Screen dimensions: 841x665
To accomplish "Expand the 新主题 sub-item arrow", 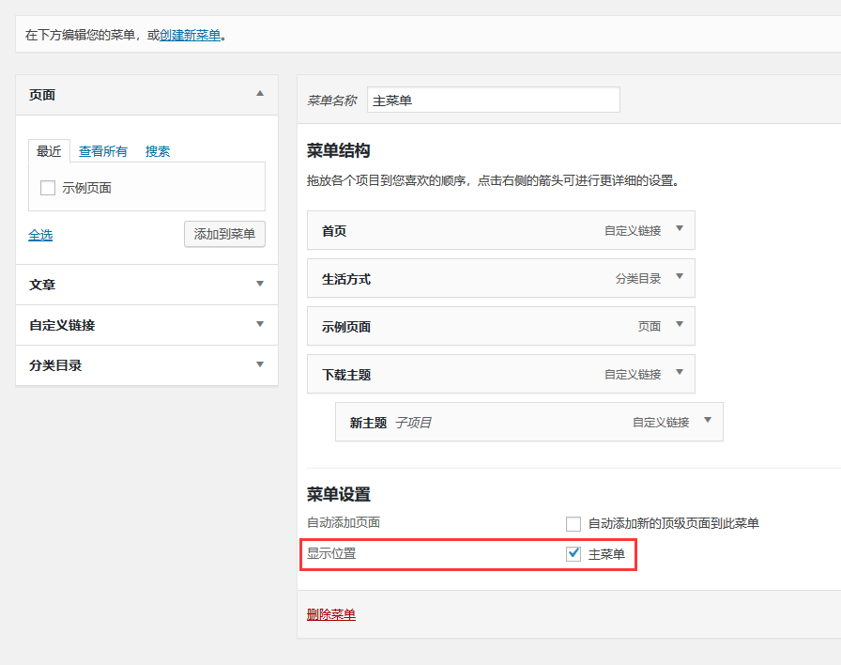I will tap(708, 422).
